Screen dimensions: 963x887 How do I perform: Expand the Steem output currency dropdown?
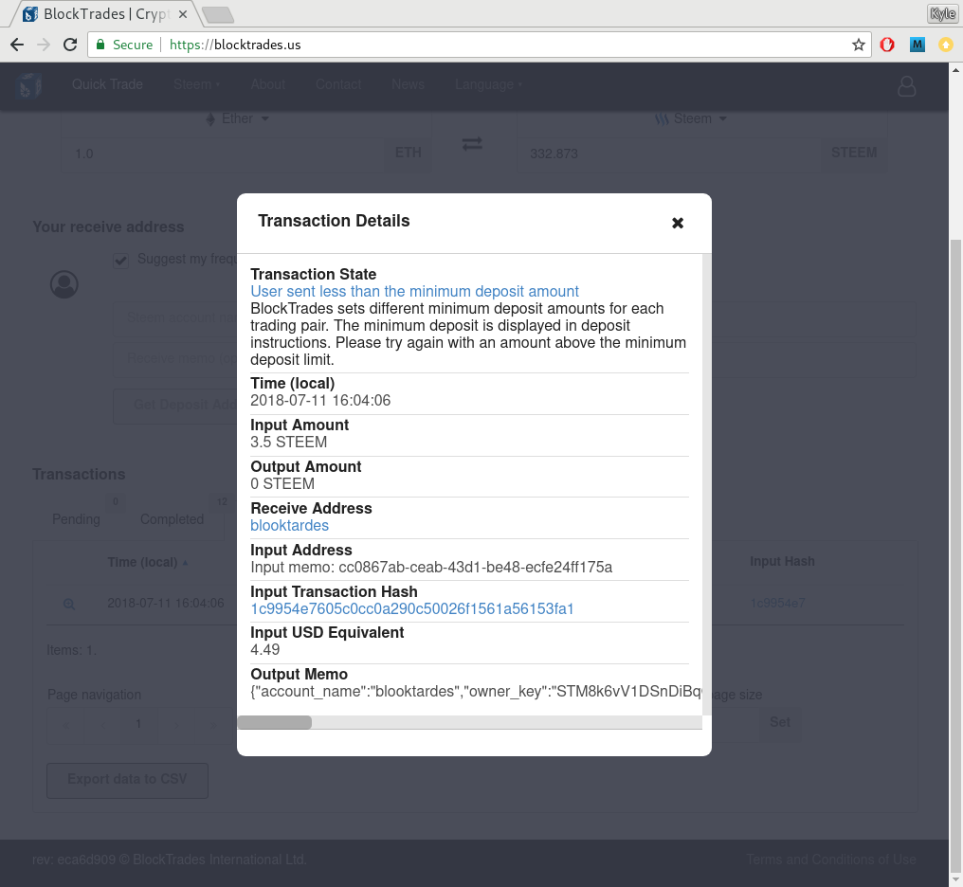[x=691, y=119]
